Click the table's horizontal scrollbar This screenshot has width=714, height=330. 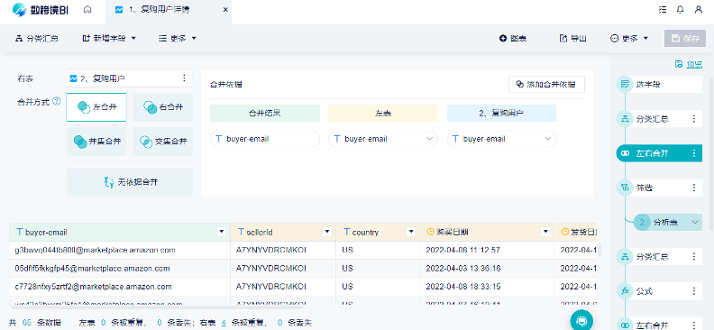156,307
